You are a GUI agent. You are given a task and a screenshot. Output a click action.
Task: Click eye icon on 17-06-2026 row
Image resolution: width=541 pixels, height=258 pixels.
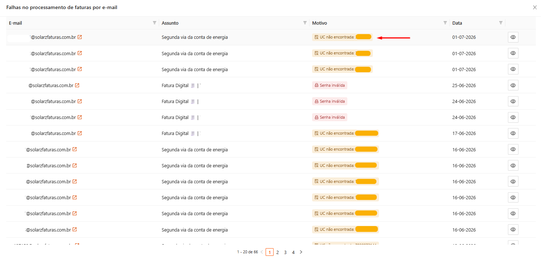(x=513, y=133)
